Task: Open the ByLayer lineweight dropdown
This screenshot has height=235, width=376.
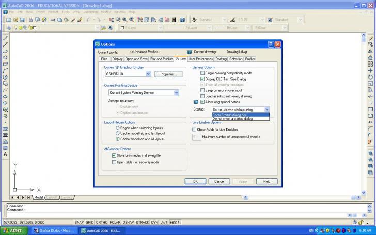Action: tap(247, 28)
